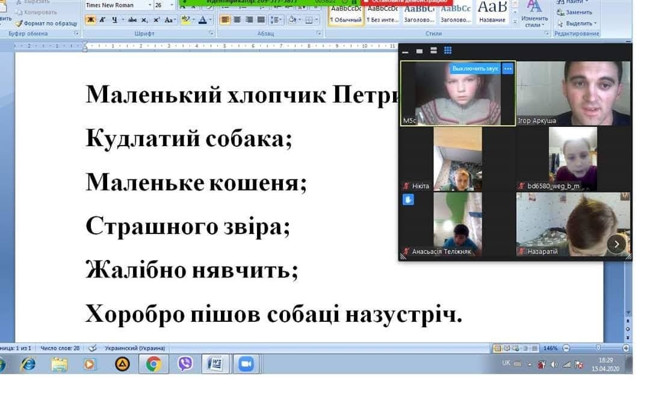Click Копировать (Copy) button
650x406 pixels.
pyautogui.click(x=37, y=13)
